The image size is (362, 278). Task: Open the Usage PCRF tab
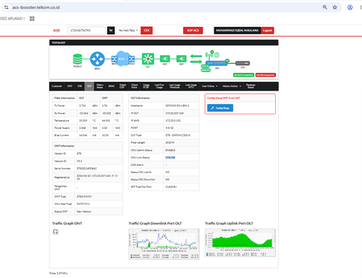coord(146,86)
